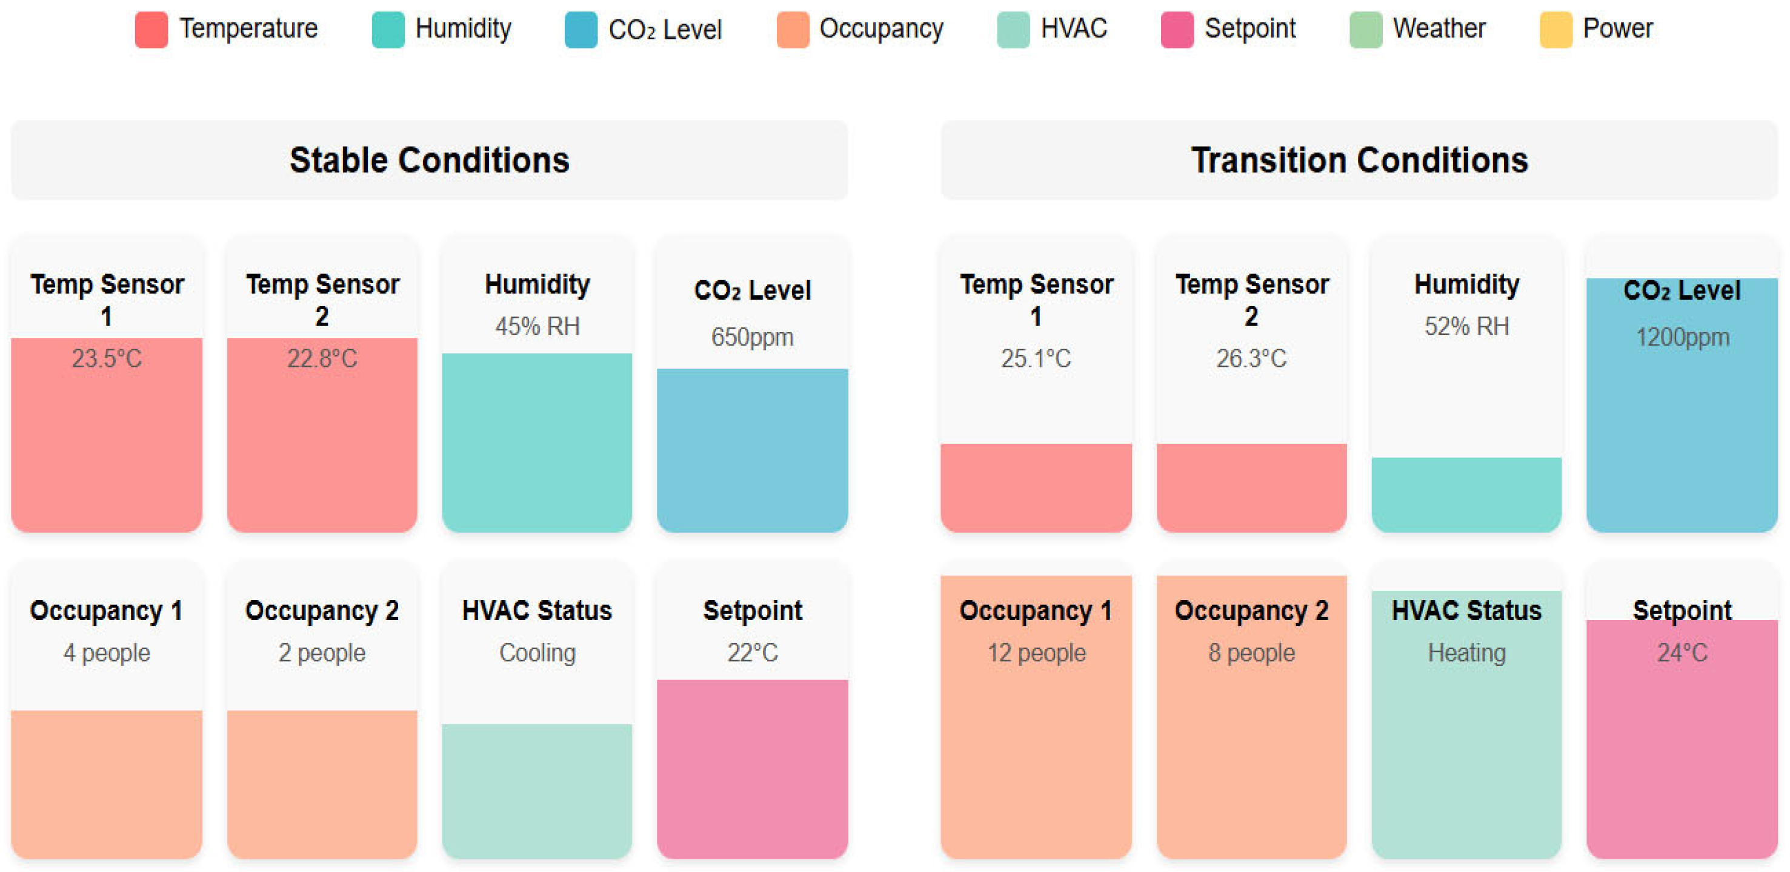Click the Setpoint legend color swatch

click(x=1176, y=30)
